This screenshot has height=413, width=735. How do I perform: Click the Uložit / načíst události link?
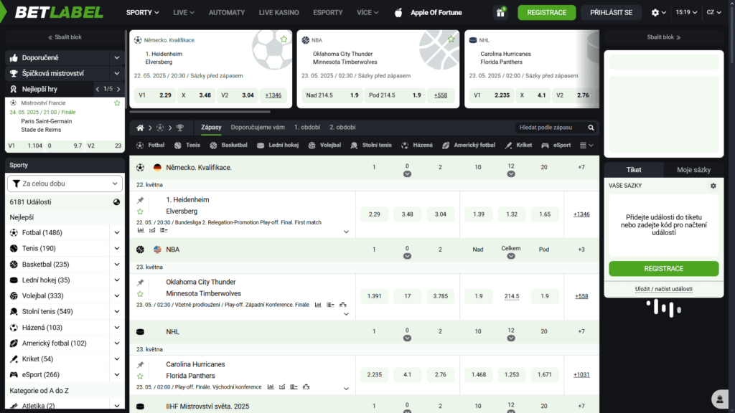coord(663,289)
